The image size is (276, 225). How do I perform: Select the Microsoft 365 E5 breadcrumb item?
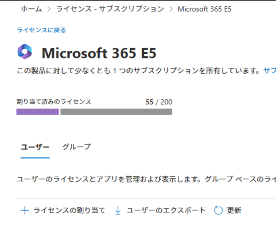205,9
